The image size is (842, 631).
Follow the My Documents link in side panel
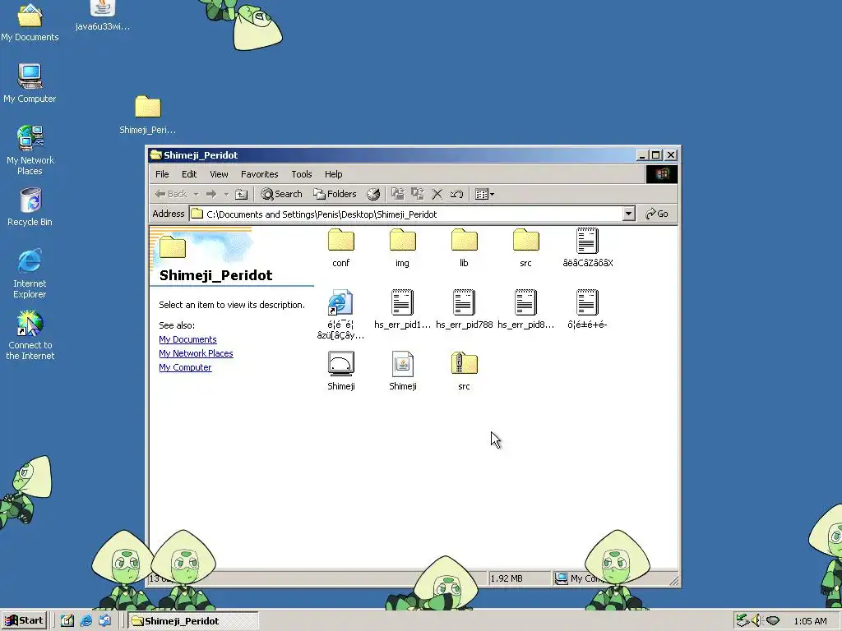click(x=188, y=339)
